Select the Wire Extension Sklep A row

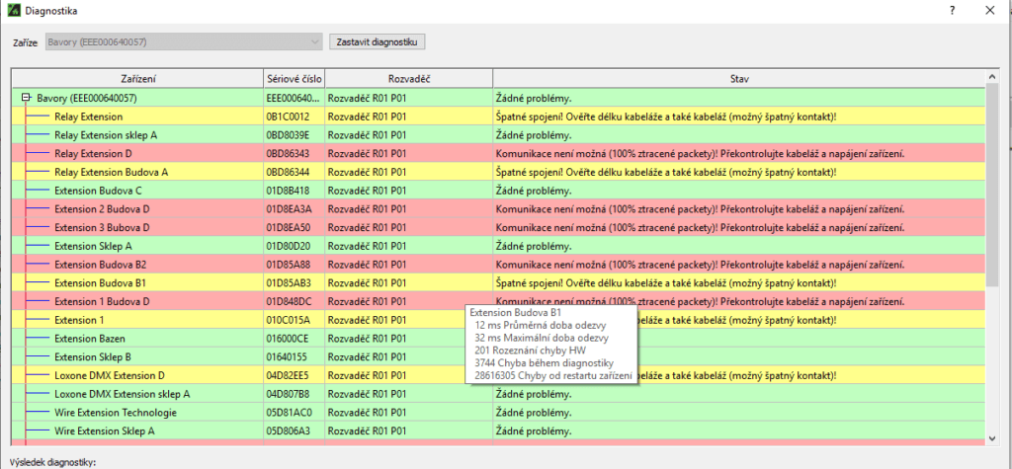pyautogui.click(x=499, y=430)
